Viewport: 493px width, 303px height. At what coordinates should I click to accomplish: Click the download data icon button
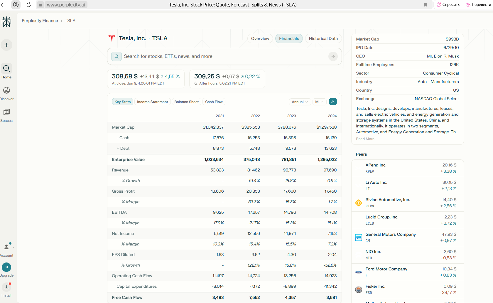point(333,102)
